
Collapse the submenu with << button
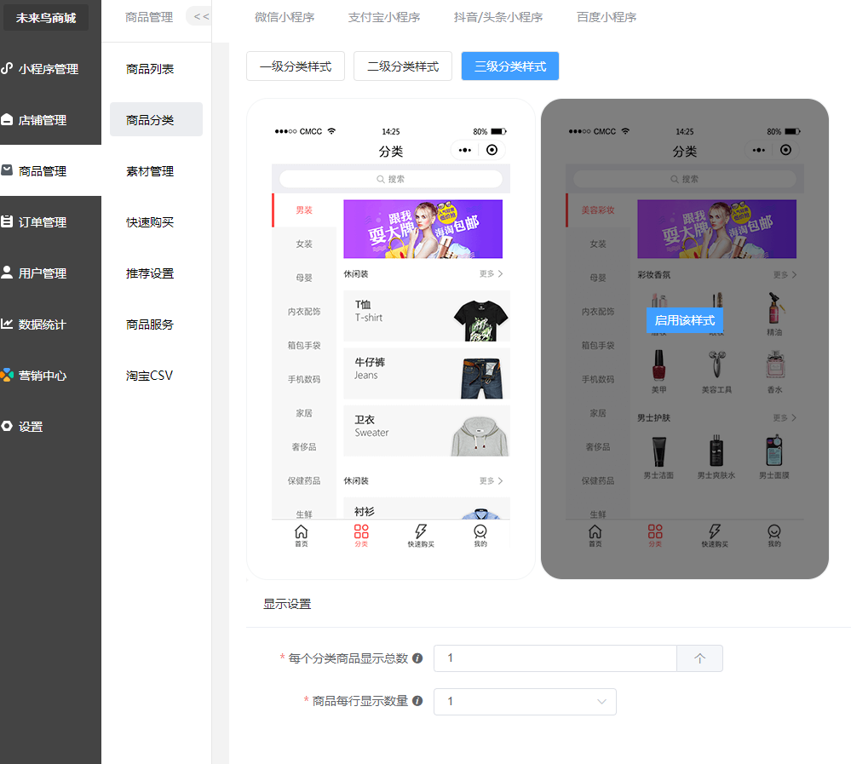[x=200, y=16]
